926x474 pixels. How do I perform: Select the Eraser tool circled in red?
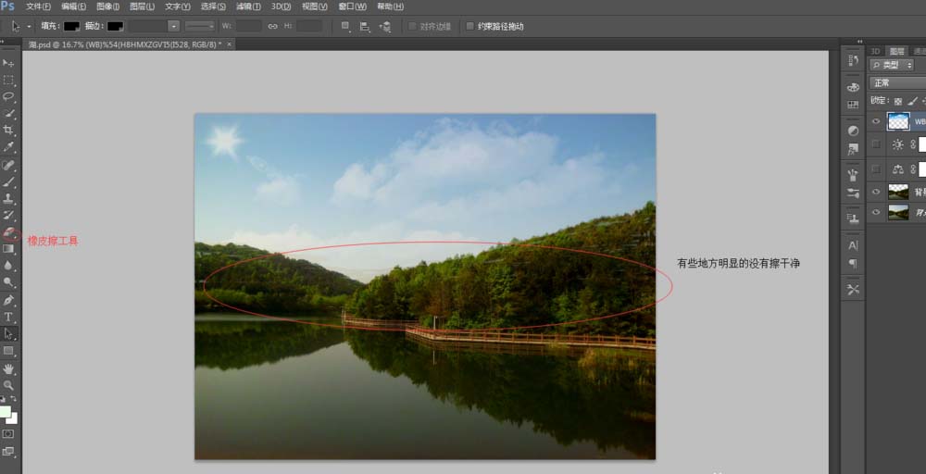click(x=9, y=232)
